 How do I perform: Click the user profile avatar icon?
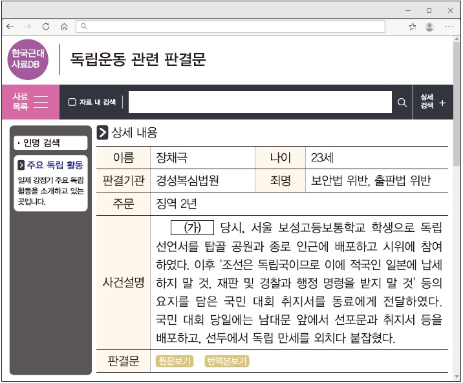(x=429, y=26)
